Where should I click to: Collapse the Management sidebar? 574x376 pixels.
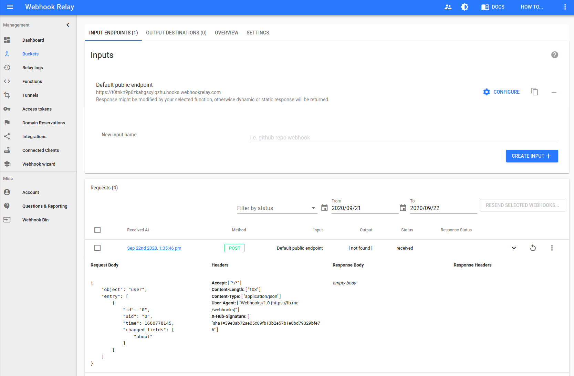pyautogui.click(x=68, y=25)
